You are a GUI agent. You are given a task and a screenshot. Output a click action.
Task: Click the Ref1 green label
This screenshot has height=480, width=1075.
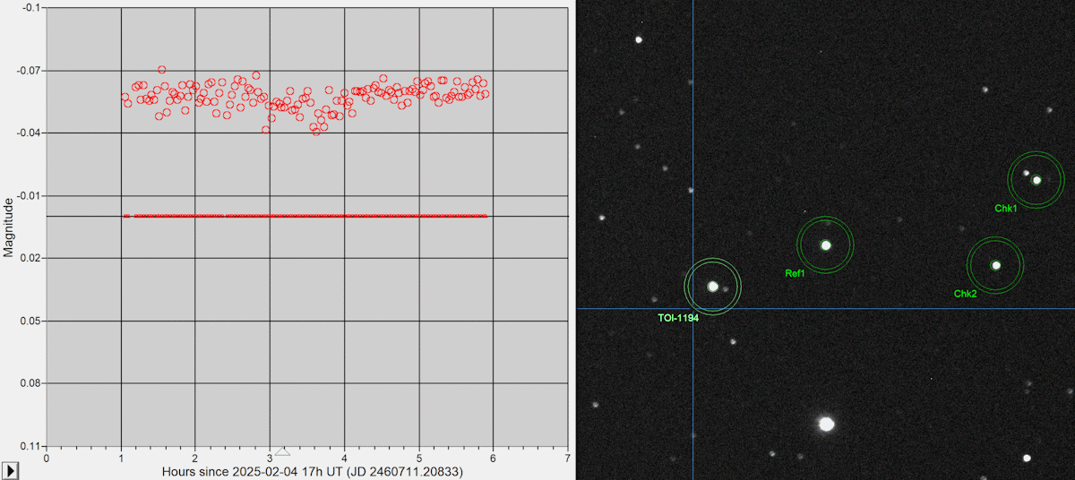point(795,274)
